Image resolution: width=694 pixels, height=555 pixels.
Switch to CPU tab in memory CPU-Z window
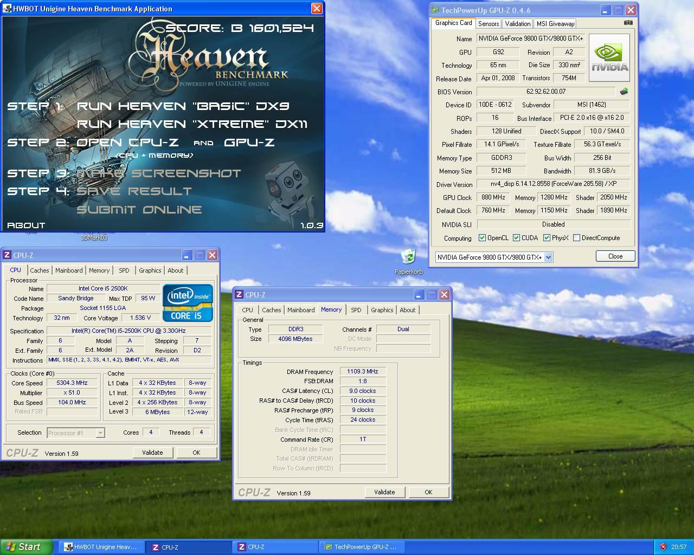pos(247,310)
